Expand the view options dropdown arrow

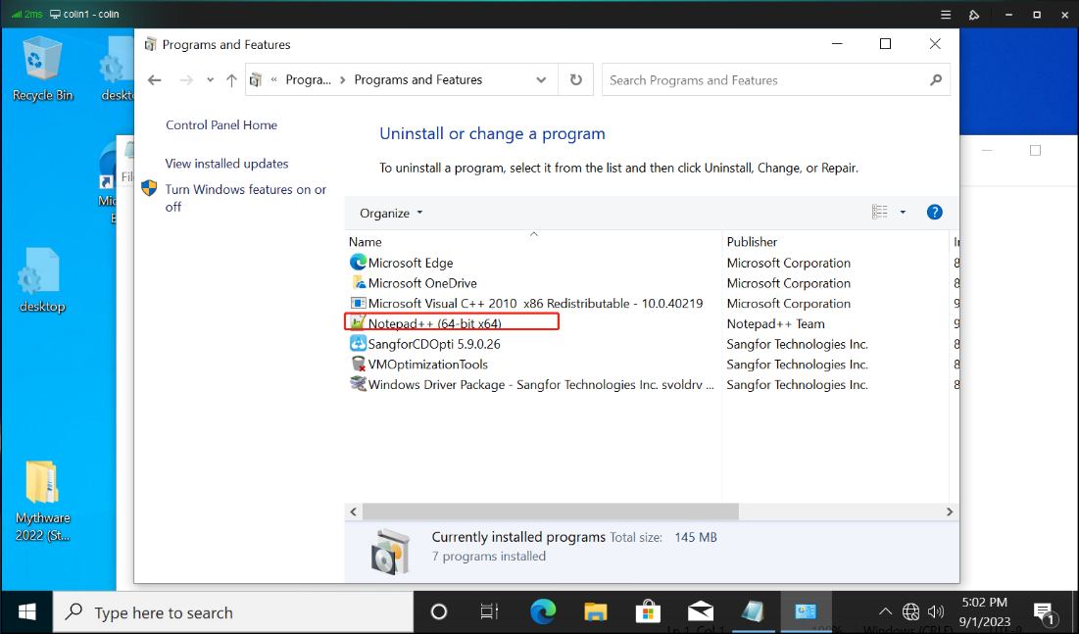pyautogui.click(x=903, y=213)
